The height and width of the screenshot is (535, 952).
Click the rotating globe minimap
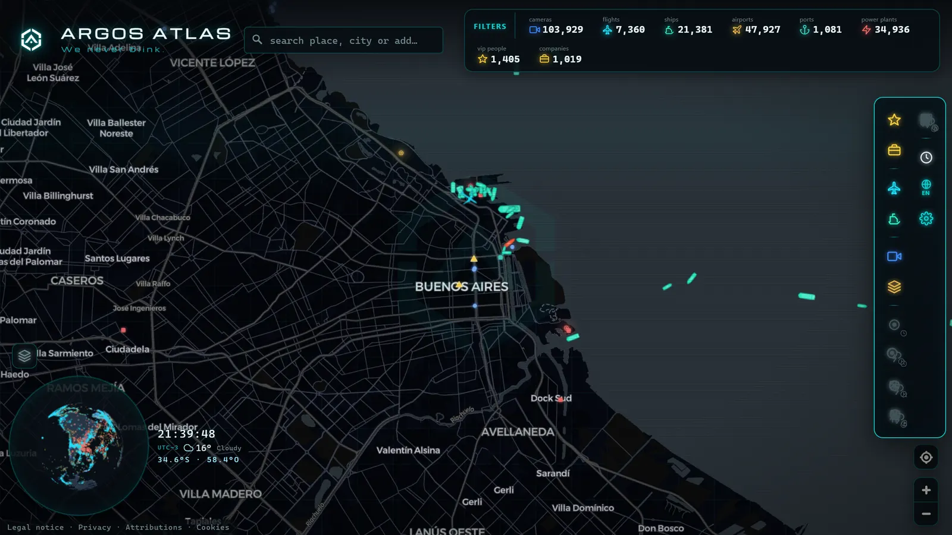79,446
